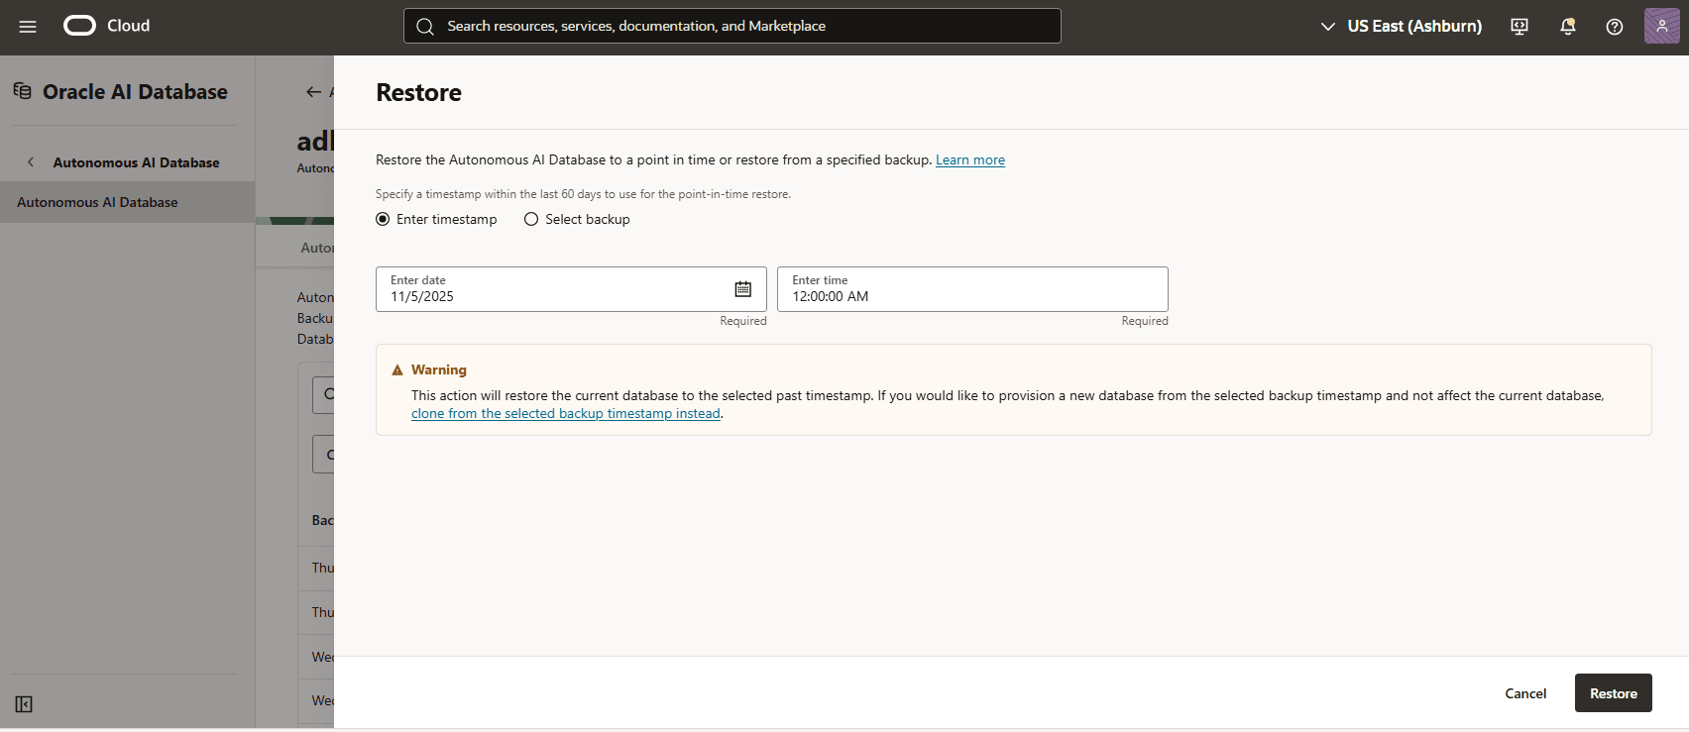The image size is (1689, 732).
Task: Open the Learn more link
Action: (x=970, y=159)
